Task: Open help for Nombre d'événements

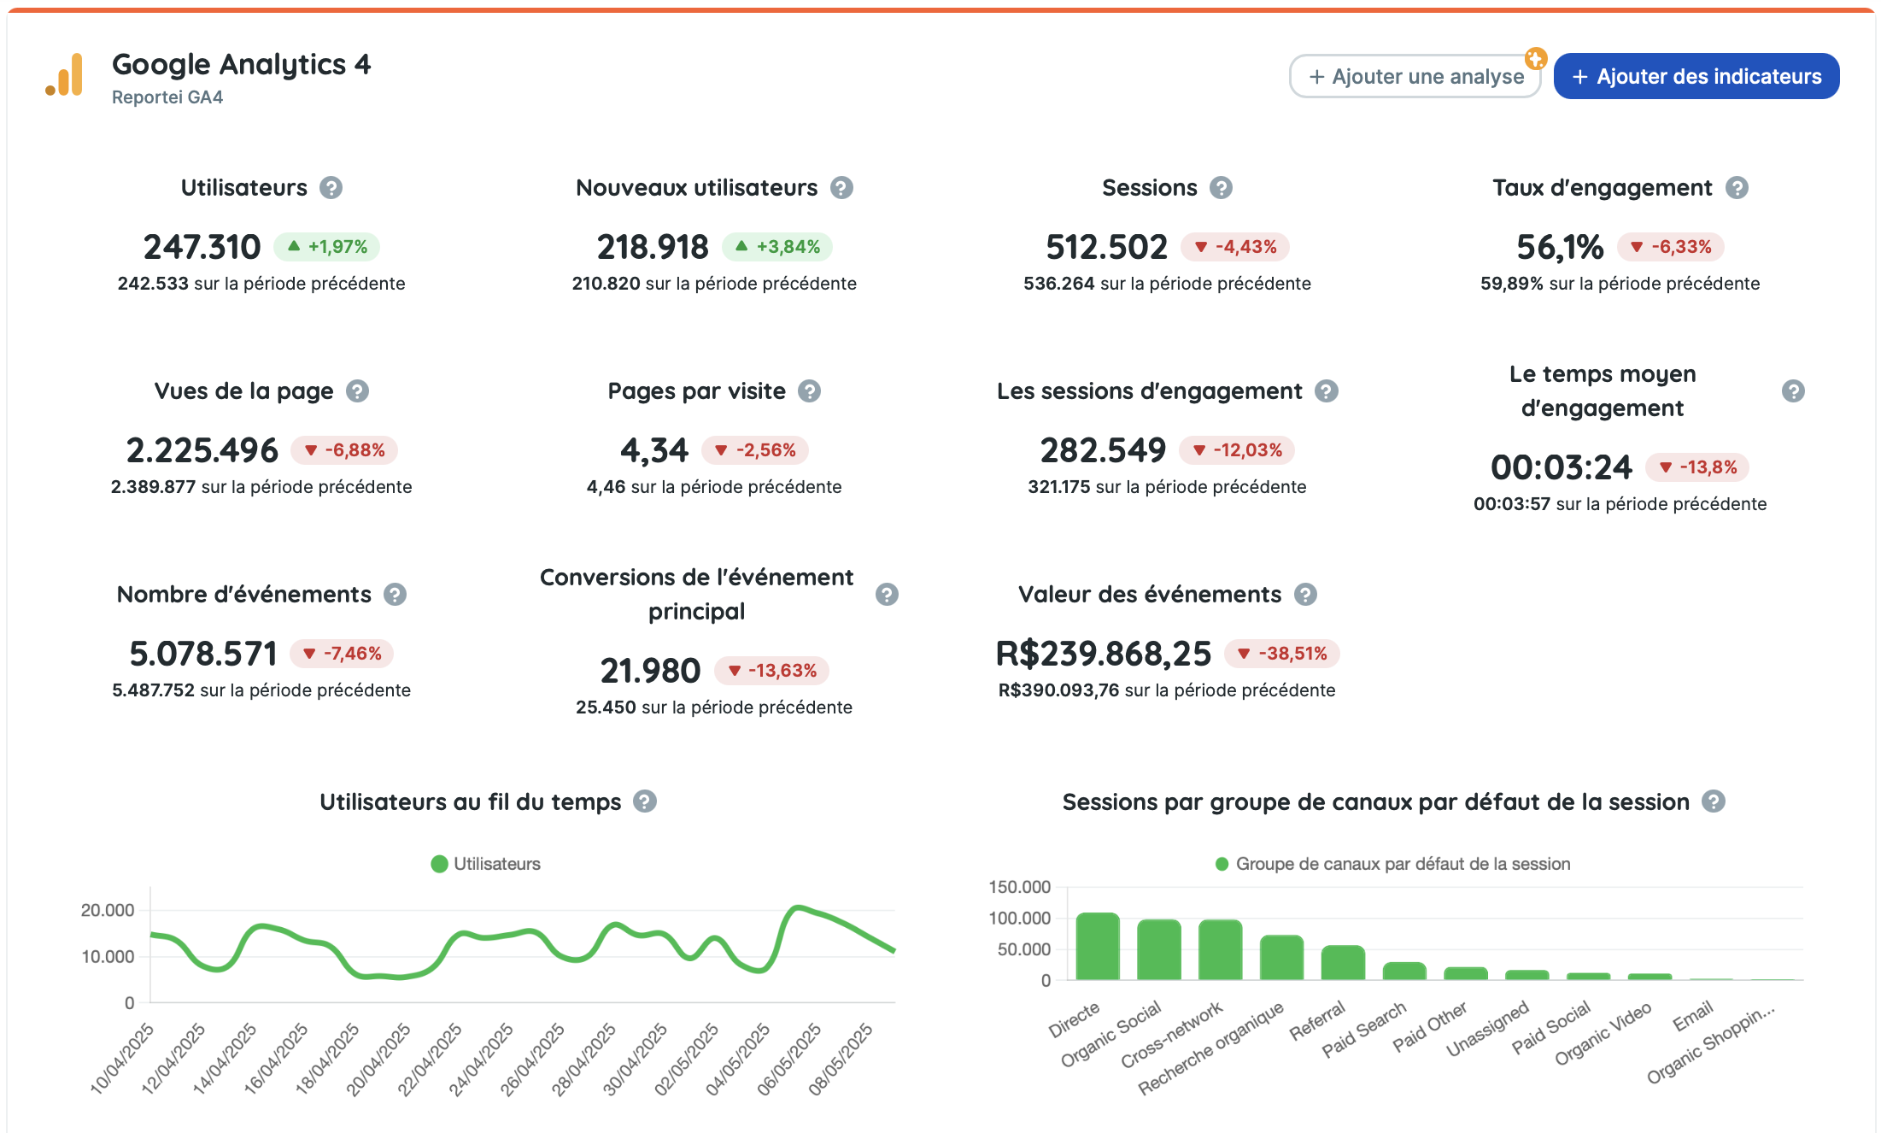Action: point(395,594)
